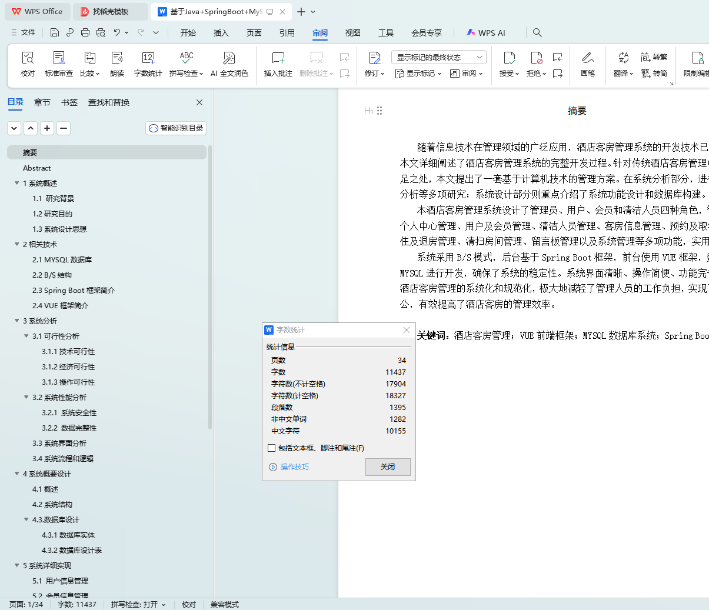The width and height of the screenshot is (709, 610).
Task: Click 页面: 1/34 in status bar
Action: pyautogui.click(x=26, y=605)
